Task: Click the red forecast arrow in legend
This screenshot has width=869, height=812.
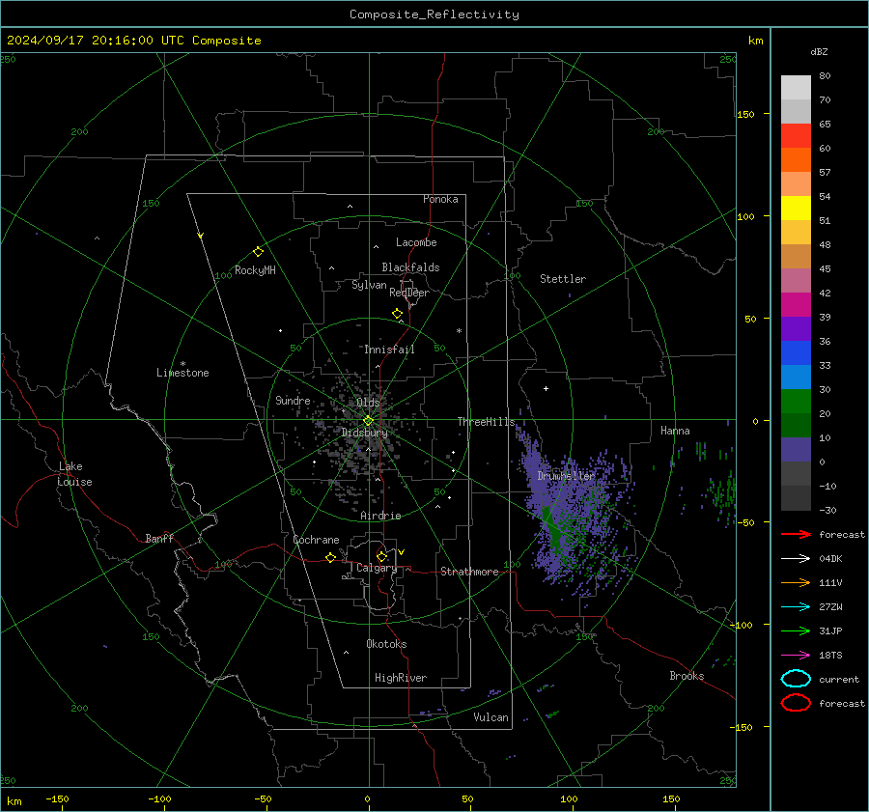Action: click(x=796, y=534)
